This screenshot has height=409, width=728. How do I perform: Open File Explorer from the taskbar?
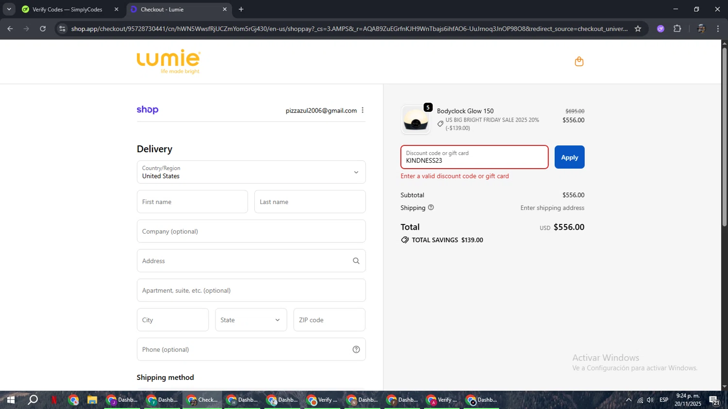tap(92, 400)
